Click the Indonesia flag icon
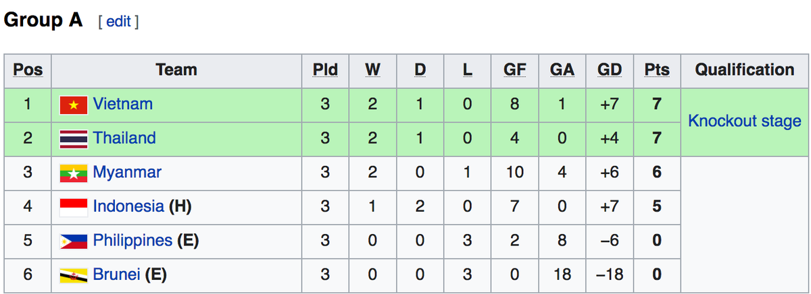This screenshot has width=811, height=294. [x=74, y=207]
